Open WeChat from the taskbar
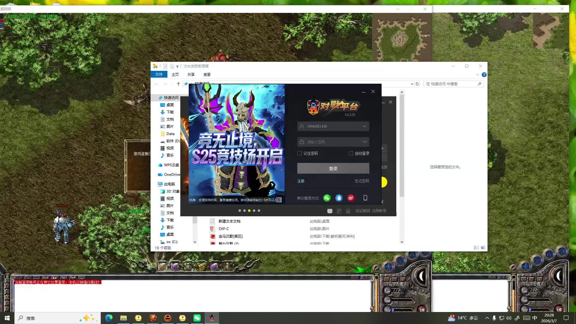 (x=197, y=318)
